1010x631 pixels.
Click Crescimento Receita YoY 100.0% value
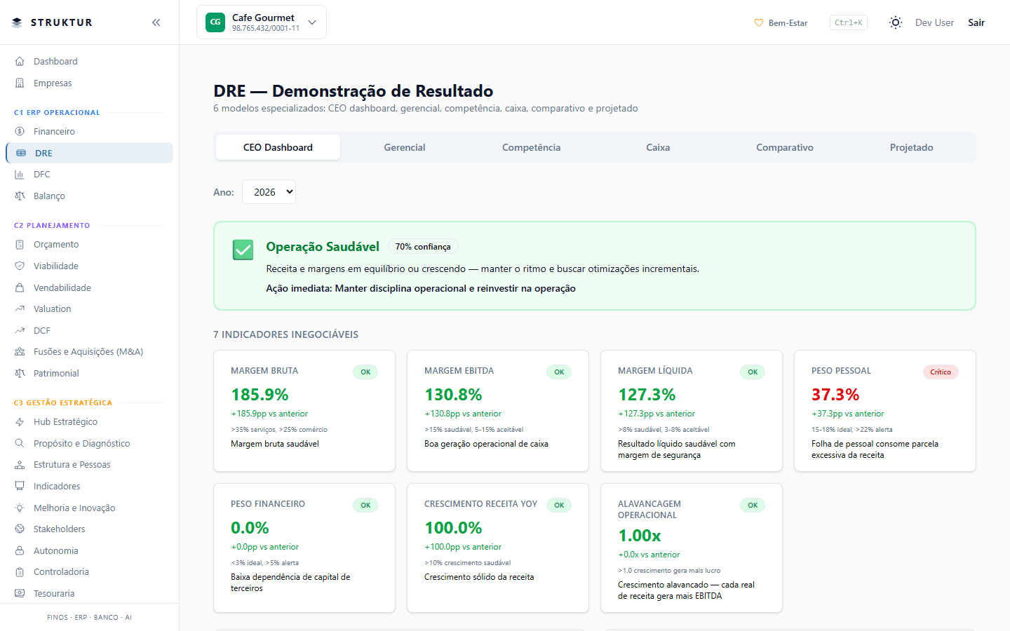(x=453, y=528)
